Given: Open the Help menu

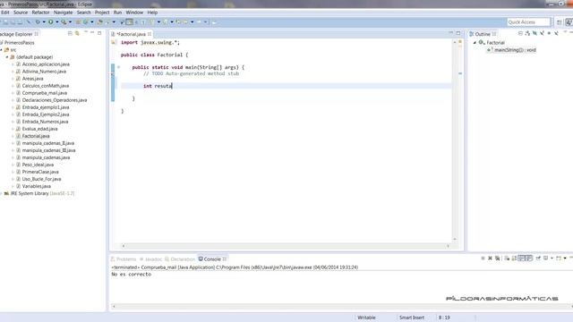Looking at the screenshot, I should click(x=152, y=13).
